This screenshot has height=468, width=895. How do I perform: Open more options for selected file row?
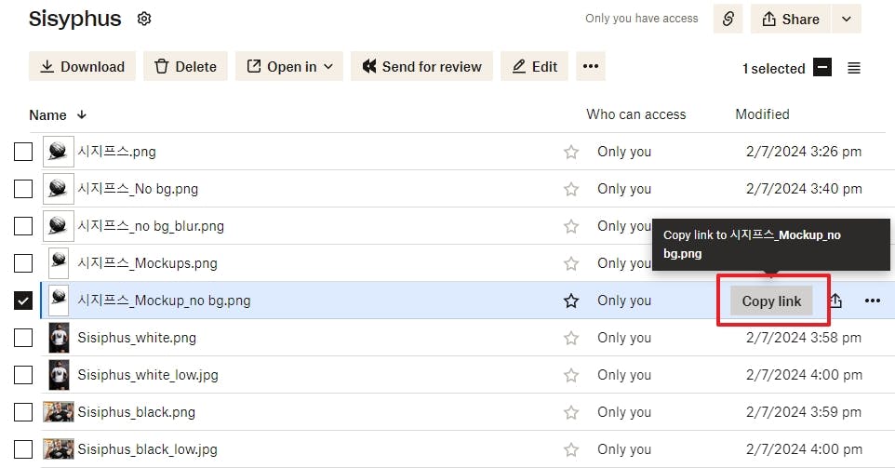point(872,301)
